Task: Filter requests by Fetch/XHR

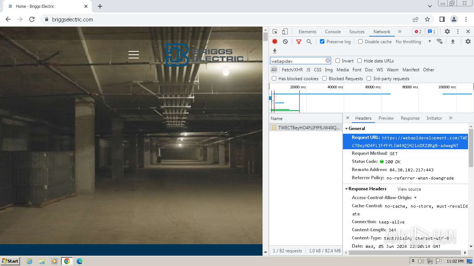Action: click(292, 69)
